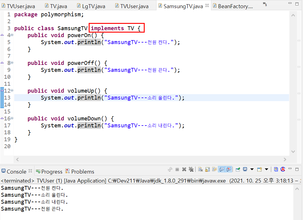Minimize the Console view
Viewport: 303px width, 220px height.
tap(290, 169)
